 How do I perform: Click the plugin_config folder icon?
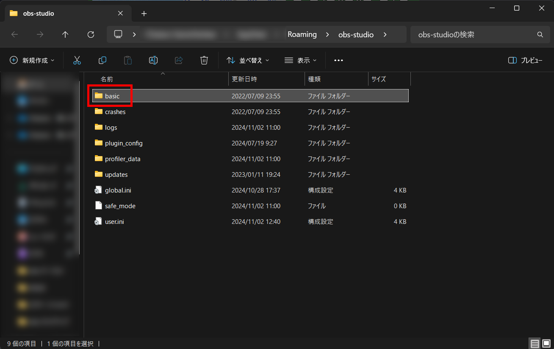99,143
